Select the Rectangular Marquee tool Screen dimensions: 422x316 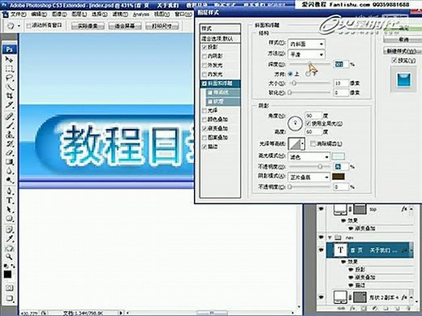(9, 69)
